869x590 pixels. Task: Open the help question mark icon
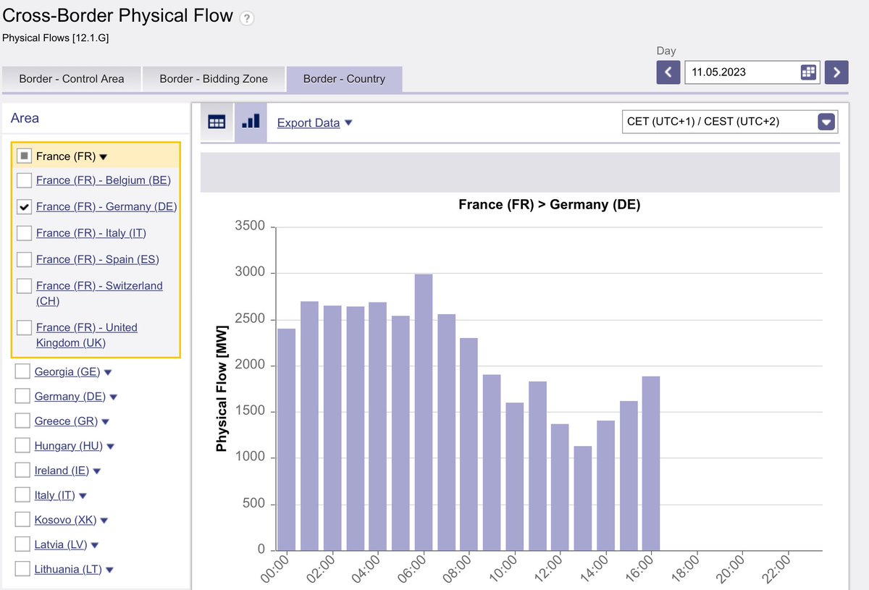247,19
